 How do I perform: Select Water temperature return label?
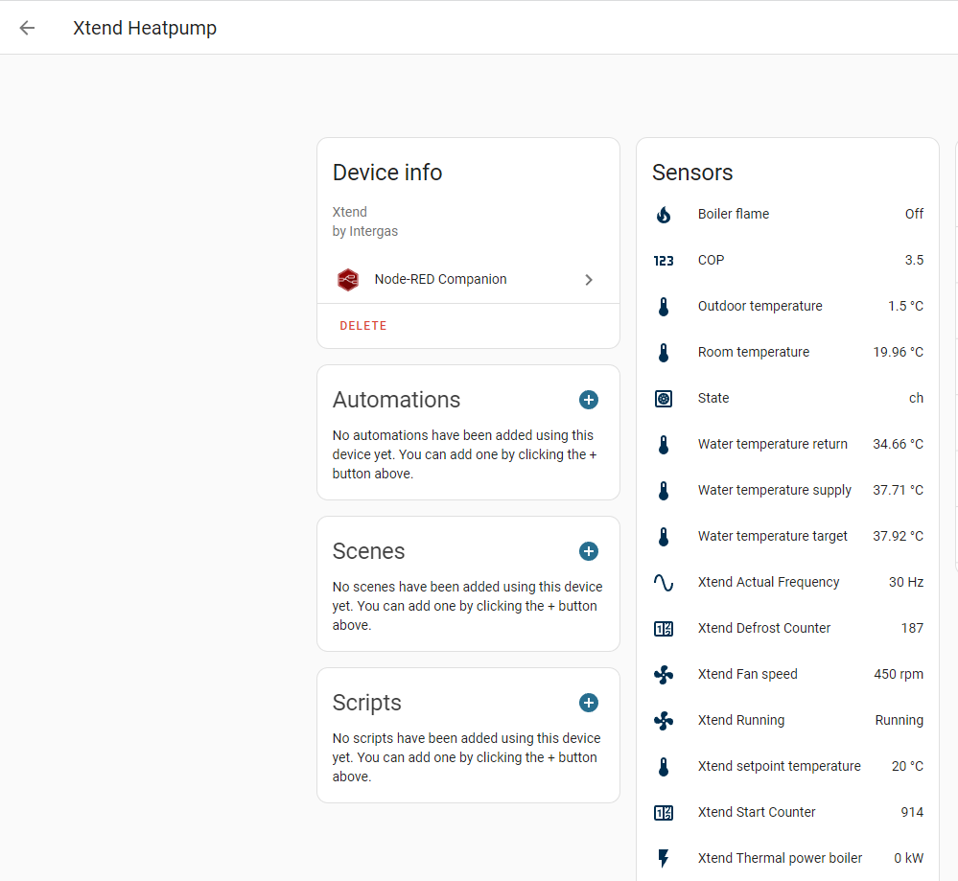point(772,444)
